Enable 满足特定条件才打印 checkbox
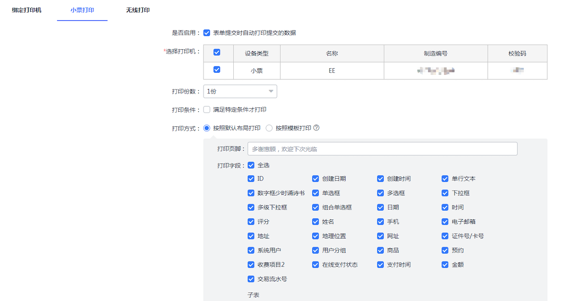Screen dimensions: 585x301 (207, 109)
